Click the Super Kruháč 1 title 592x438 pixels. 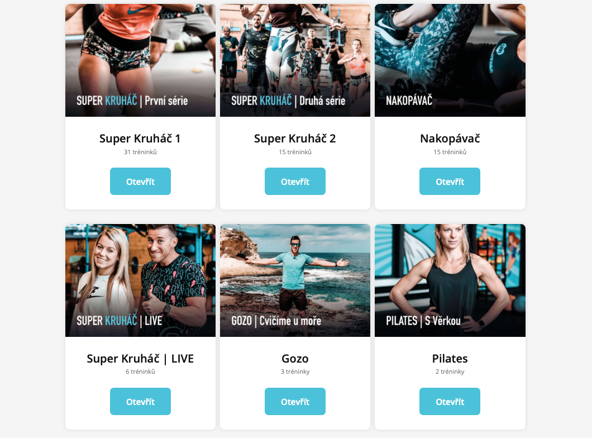[140, 139]
